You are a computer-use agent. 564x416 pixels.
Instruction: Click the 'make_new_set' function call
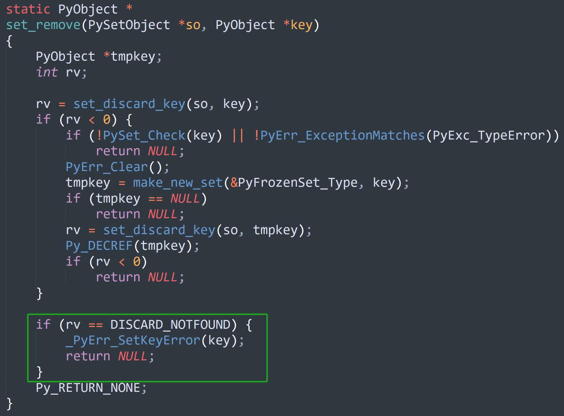pos(178,183)
